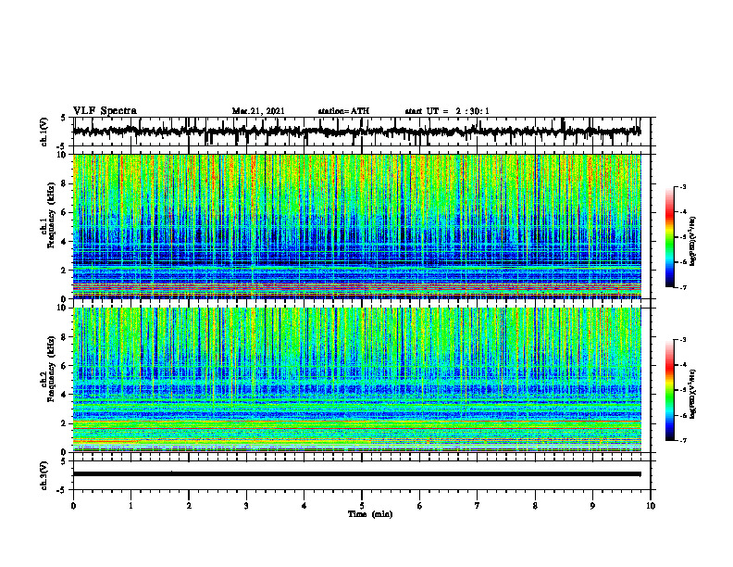
Task: Click the "-7" label on ch.2 color scale
Action: pyautogui.click(x=683, y=441)
